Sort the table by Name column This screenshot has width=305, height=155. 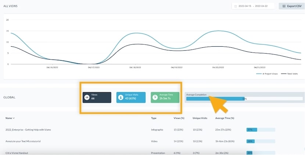(x=10, y=118)
